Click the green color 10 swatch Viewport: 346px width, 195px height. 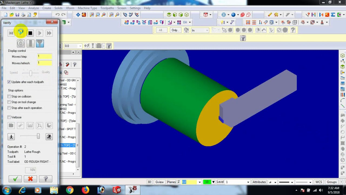pyautogui.click(x=207, y=182)
